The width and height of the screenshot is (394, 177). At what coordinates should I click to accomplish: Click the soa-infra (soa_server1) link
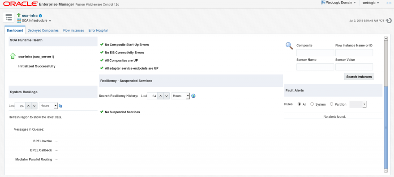click(36, 57)
